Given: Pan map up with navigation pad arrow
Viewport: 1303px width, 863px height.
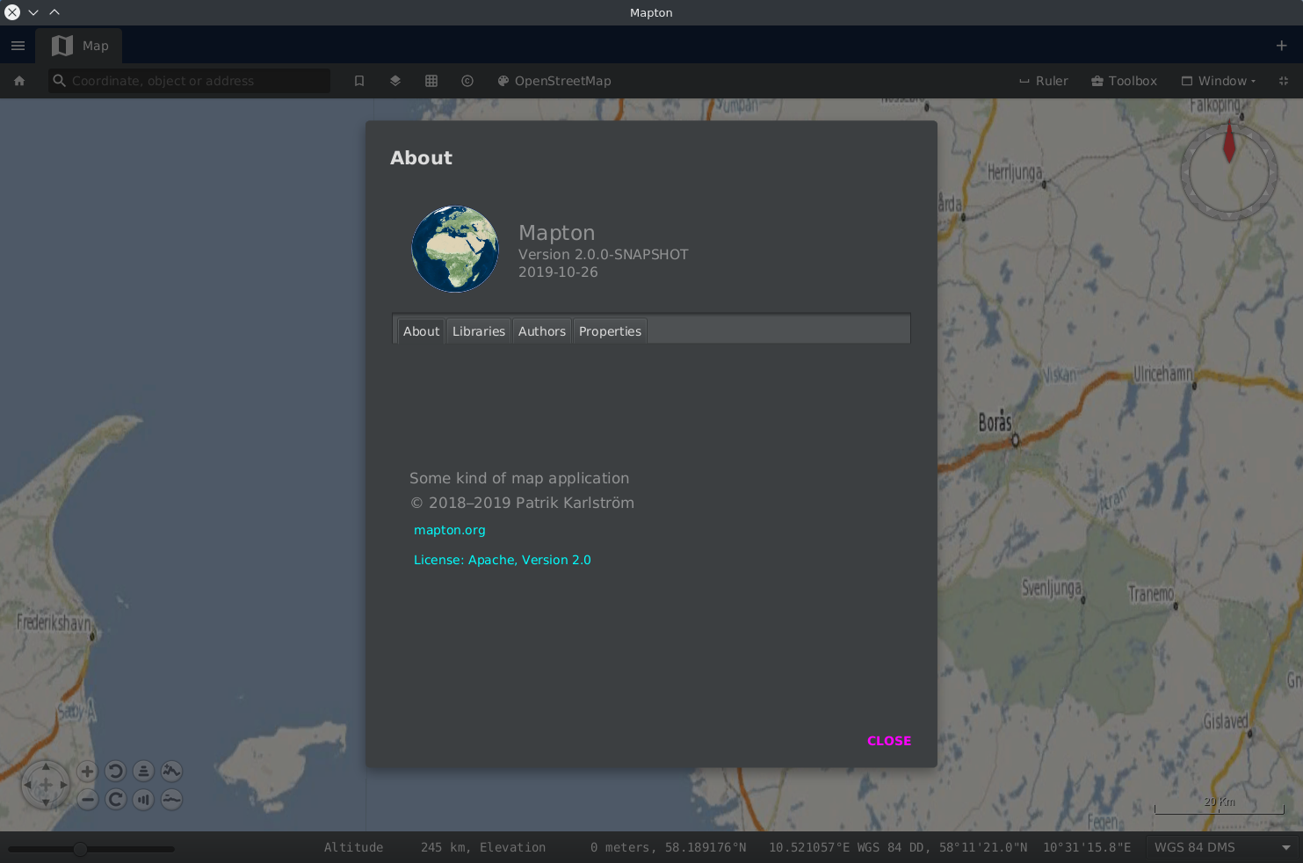Looking at the screenshot, I should coord(46,767).
